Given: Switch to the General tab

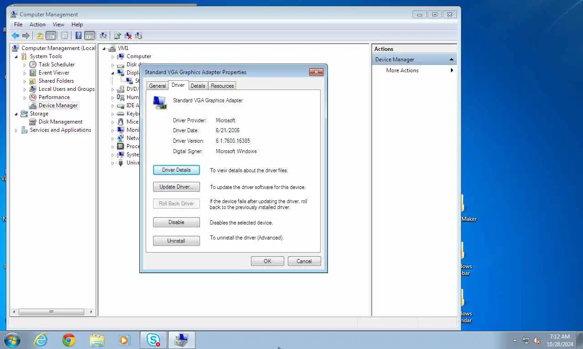Looking at the screenshot, I should (x=158, y=86).
